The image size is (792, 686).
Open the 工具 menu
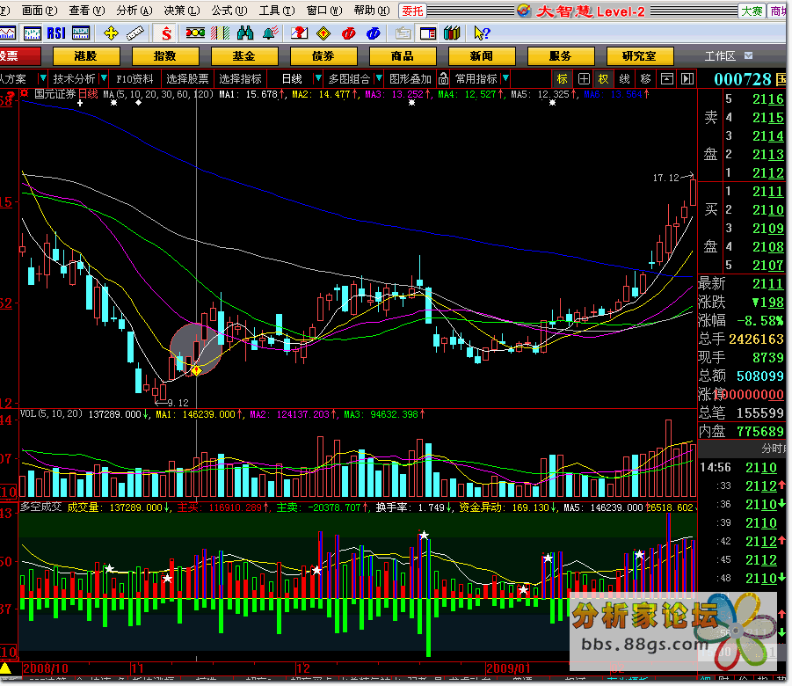(x=277, y=11)
